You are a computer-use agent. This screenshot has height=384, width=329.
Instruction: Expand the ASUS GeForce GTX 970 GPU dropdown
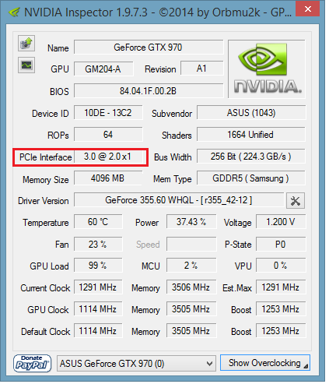136,364
